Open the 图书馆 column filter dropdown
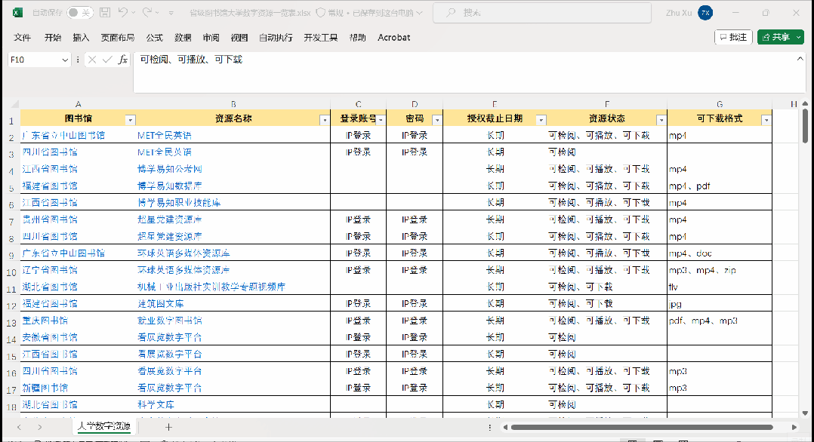814x442 pixels. tap(131, 120)
